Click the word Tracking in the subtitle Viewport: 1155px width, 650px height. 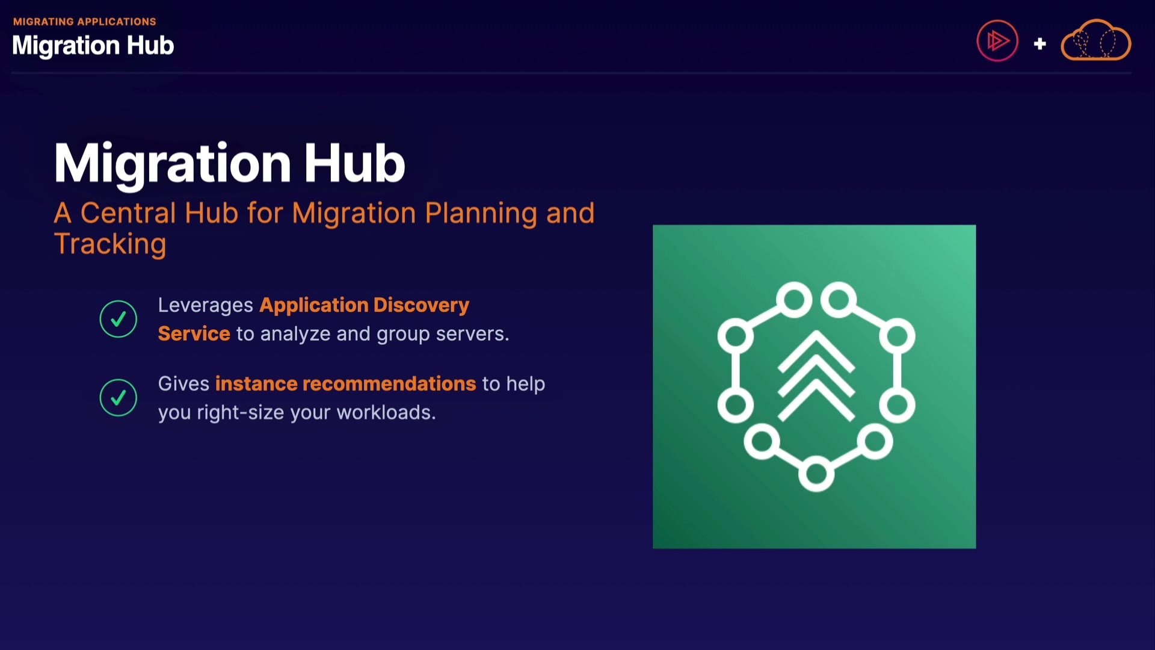click(110, 244)
